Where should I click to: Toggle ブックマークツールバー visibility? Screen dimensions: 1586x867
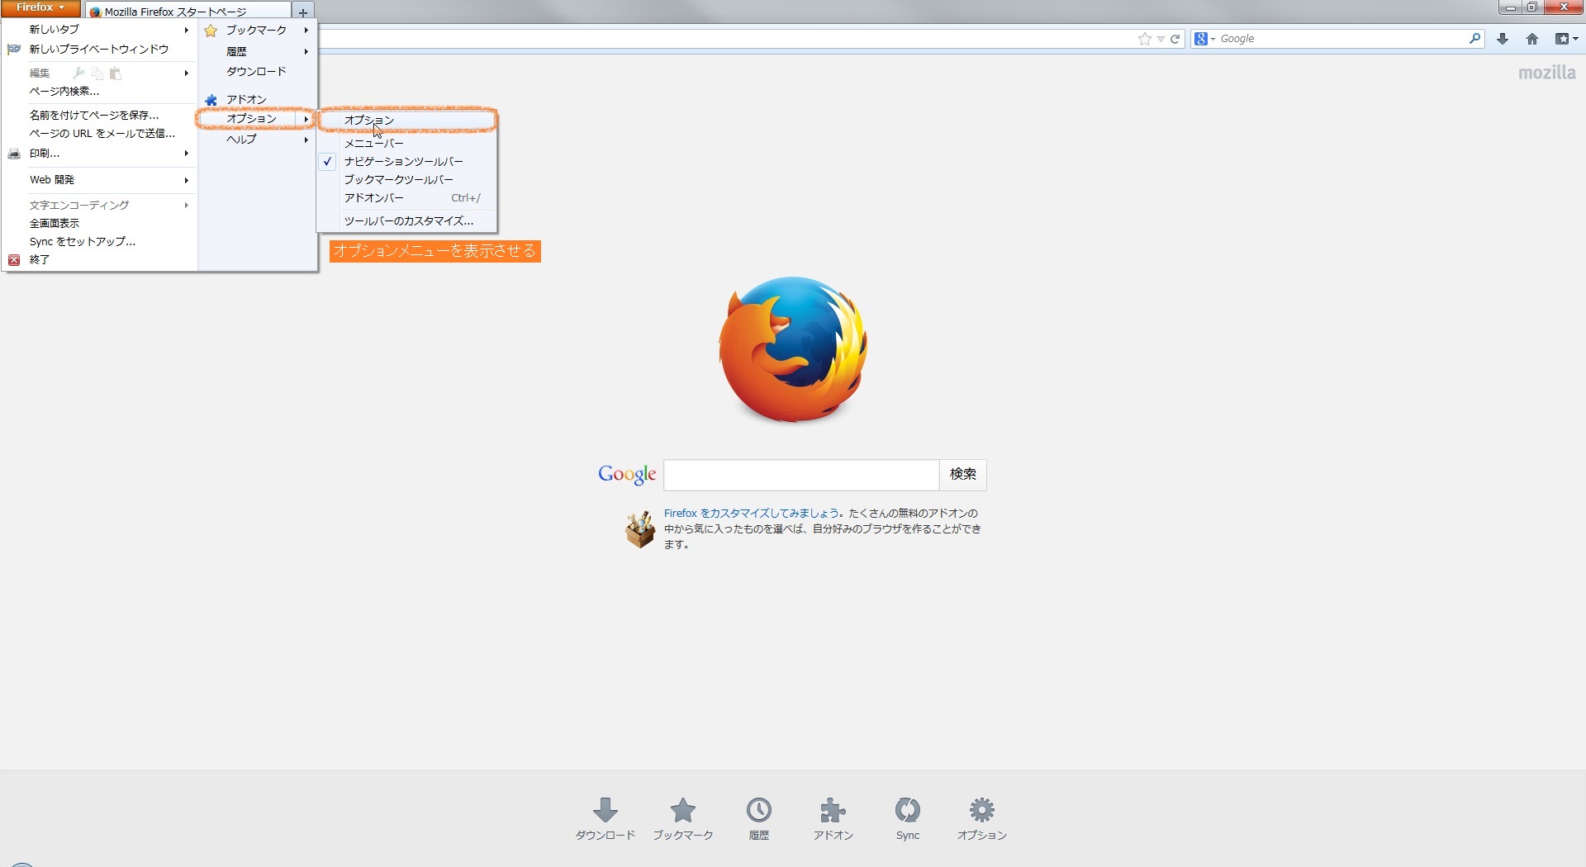click(407, 180)
